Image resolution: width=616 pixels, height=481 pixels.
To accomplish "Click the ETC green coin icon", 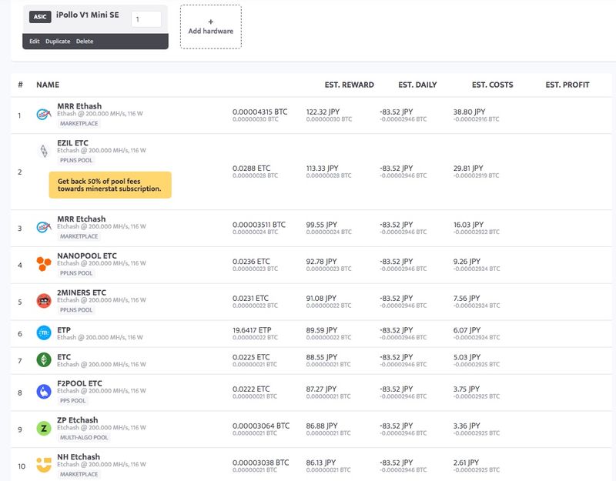I will pyautogui.click(x=44, y=360).
